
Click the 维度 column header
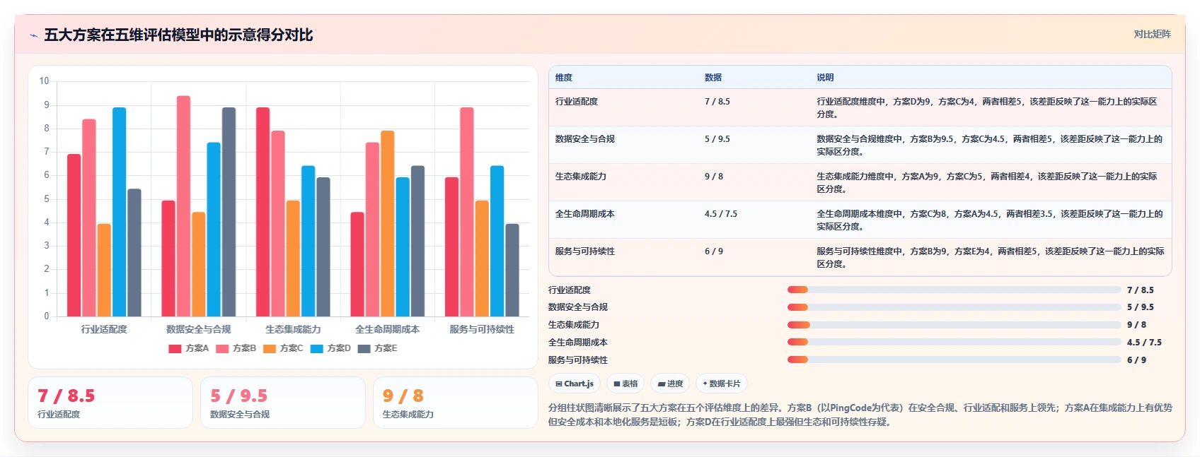tap(564, 78)
